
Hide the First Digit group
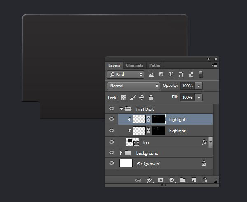[x=111, y=109]
